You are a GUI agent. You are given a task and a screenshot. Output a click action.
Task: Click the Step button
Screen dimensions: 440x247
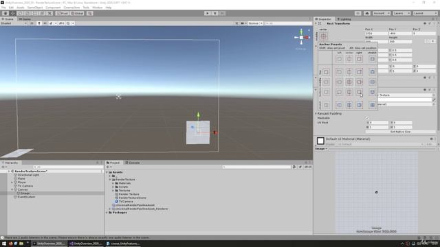(x=222, y=13)
